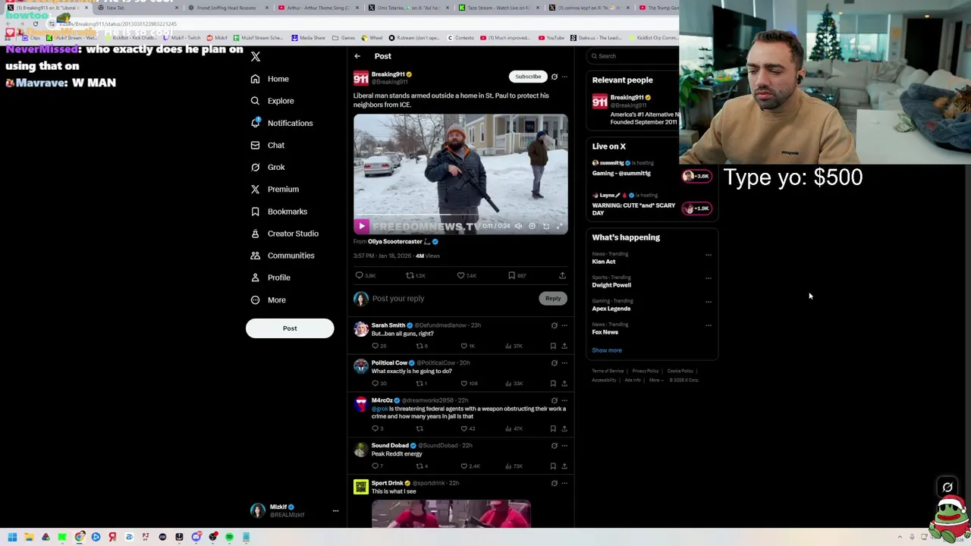Mute the video using the volume icon
Screen dimensions: 971x546
coord(518,226)
